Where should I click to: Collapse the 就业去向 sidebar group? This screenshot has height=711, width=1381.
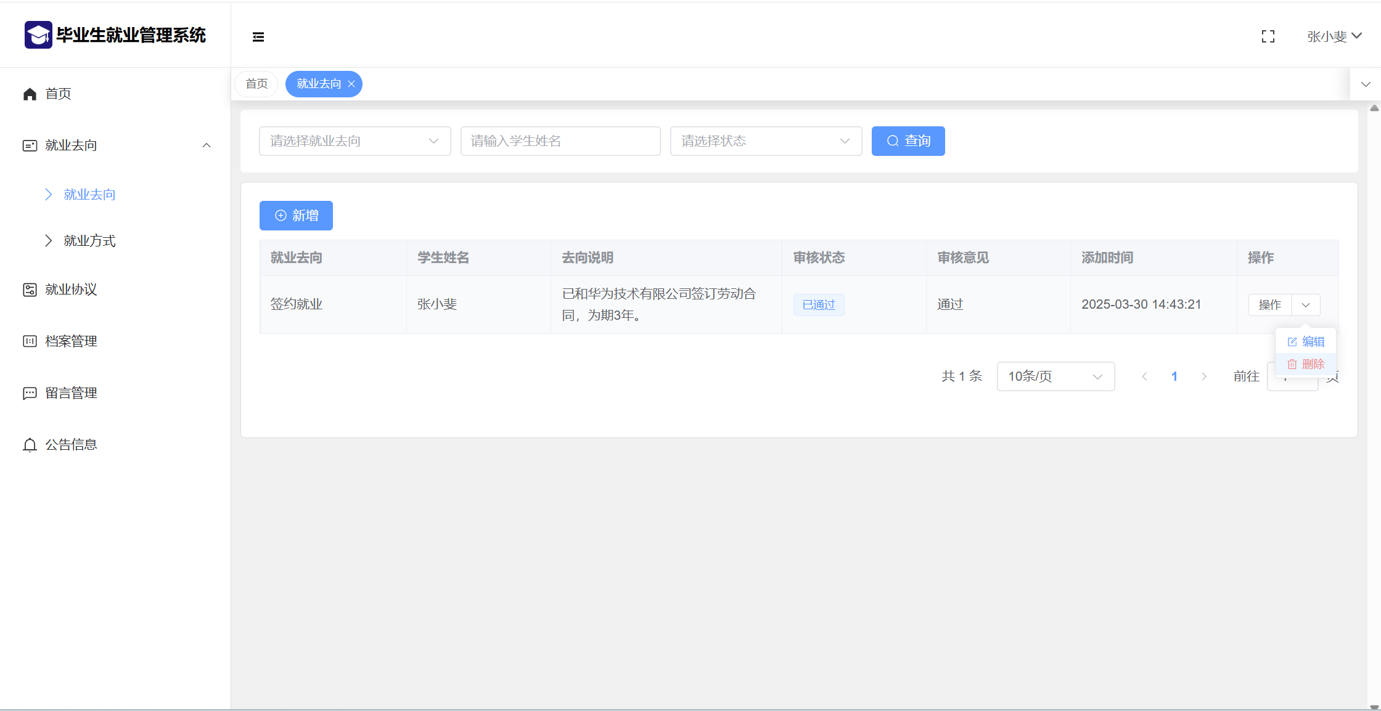click(x=207, y=145)
